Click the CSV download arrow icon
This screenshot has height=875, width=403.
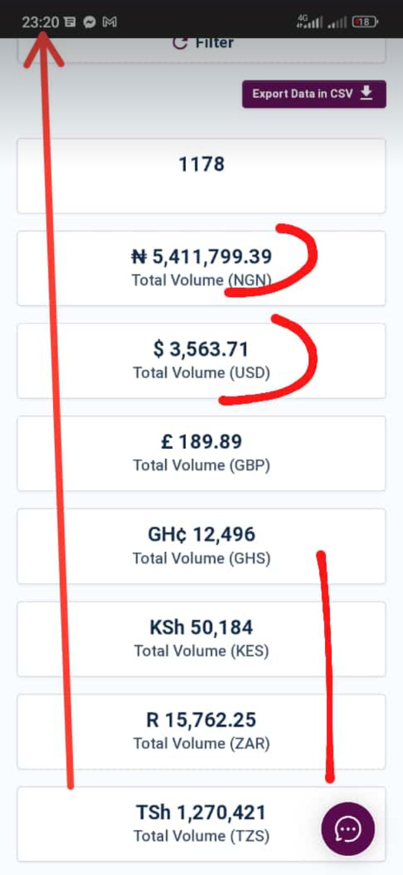pyautogui.click(x=366, y=93)
